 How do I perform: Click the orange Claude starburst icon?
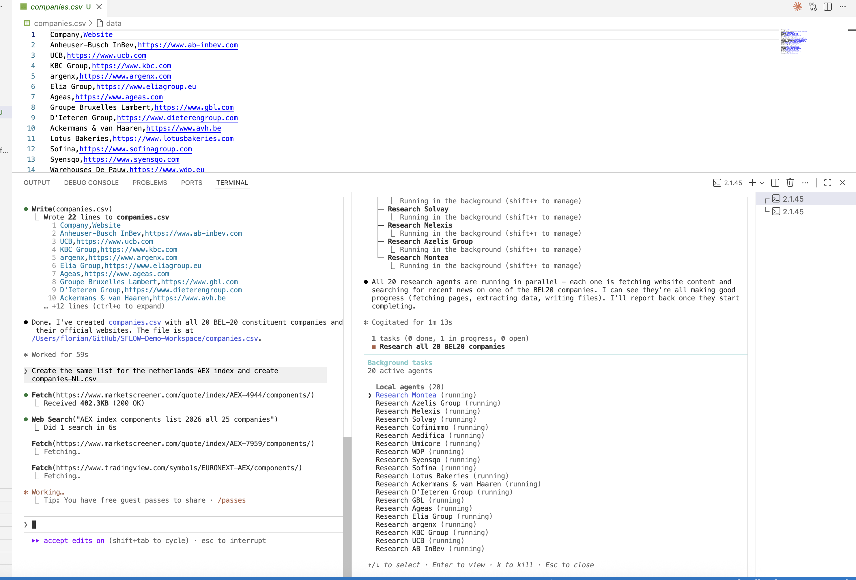pos(797,7)
